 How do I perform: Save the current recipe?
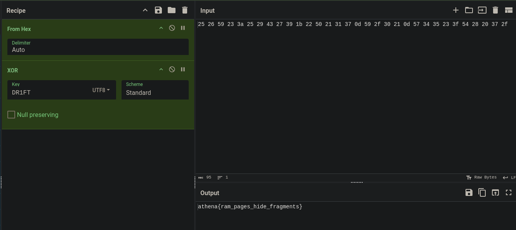coord(158,10)
